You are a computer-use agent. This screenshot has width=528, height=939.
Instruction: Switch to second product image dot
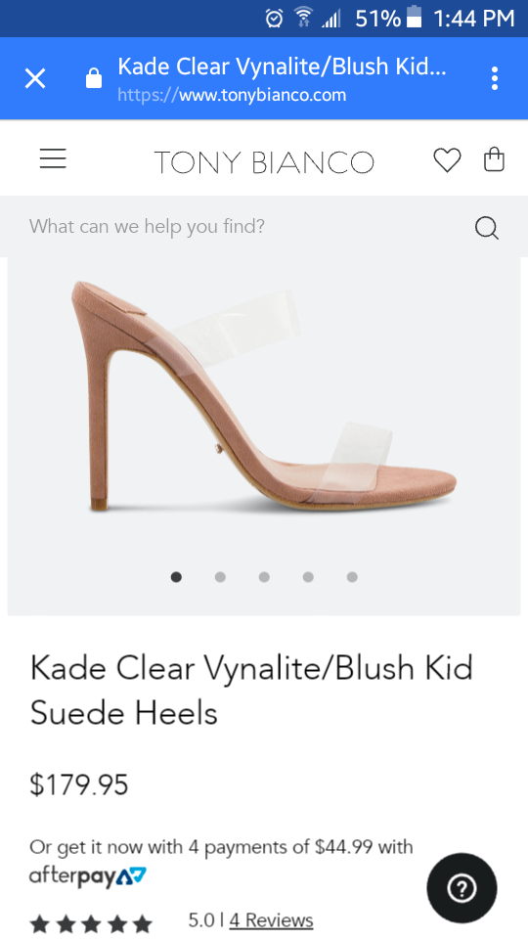tap(220, 577)
